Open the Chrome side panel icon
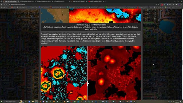 point(176,5)
